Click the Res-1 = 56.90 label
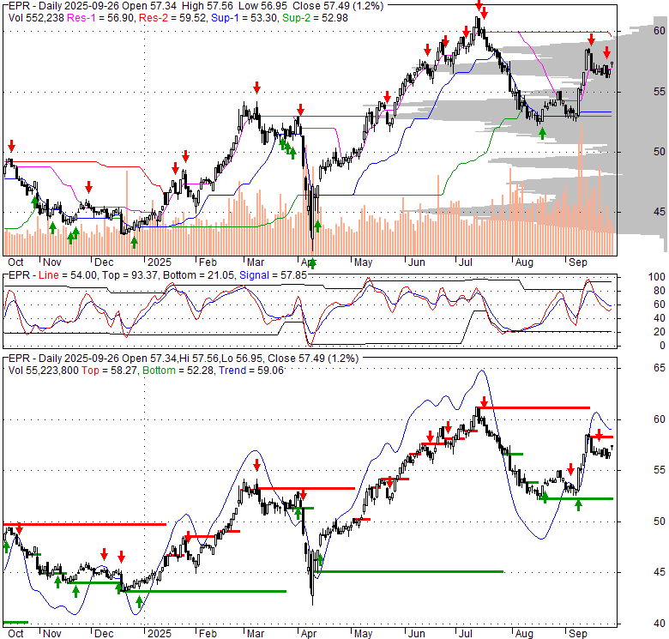The height and width of the screenshot is (639, 669). 101,18
